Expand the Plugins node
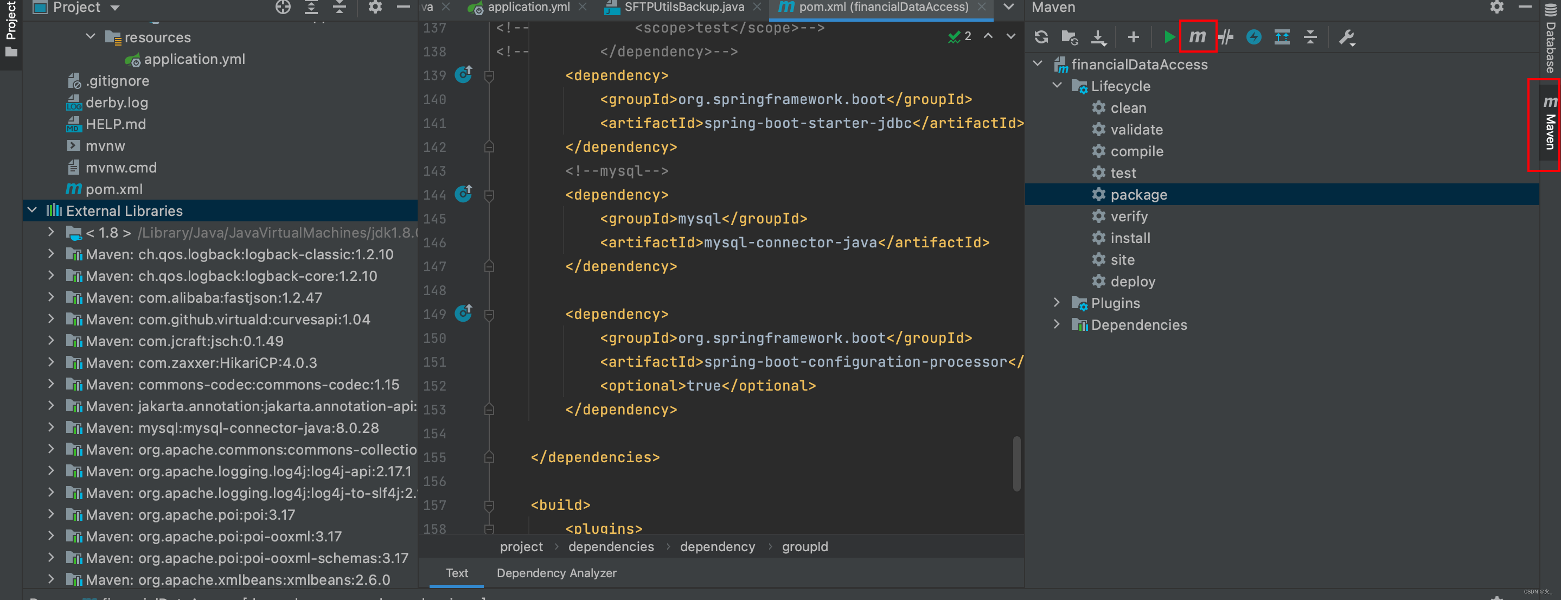1561x600 pixels. (x=1057, y=302)
